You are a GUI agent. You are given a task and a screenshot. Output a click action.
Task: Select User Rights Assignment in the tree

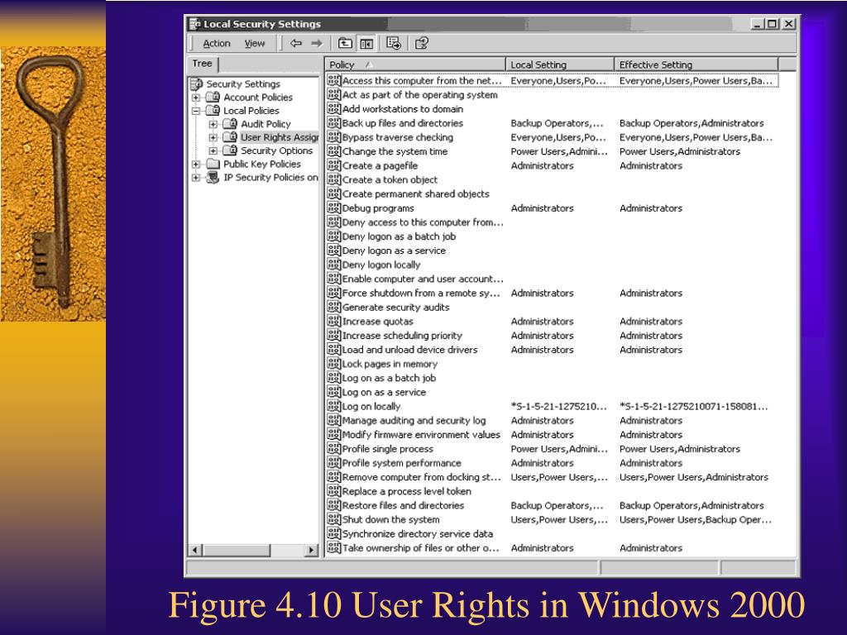point(280,137)
